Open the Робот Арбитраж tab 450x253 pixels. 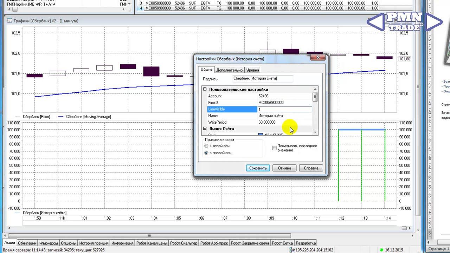pyautogui.click(x=214, y=243)
